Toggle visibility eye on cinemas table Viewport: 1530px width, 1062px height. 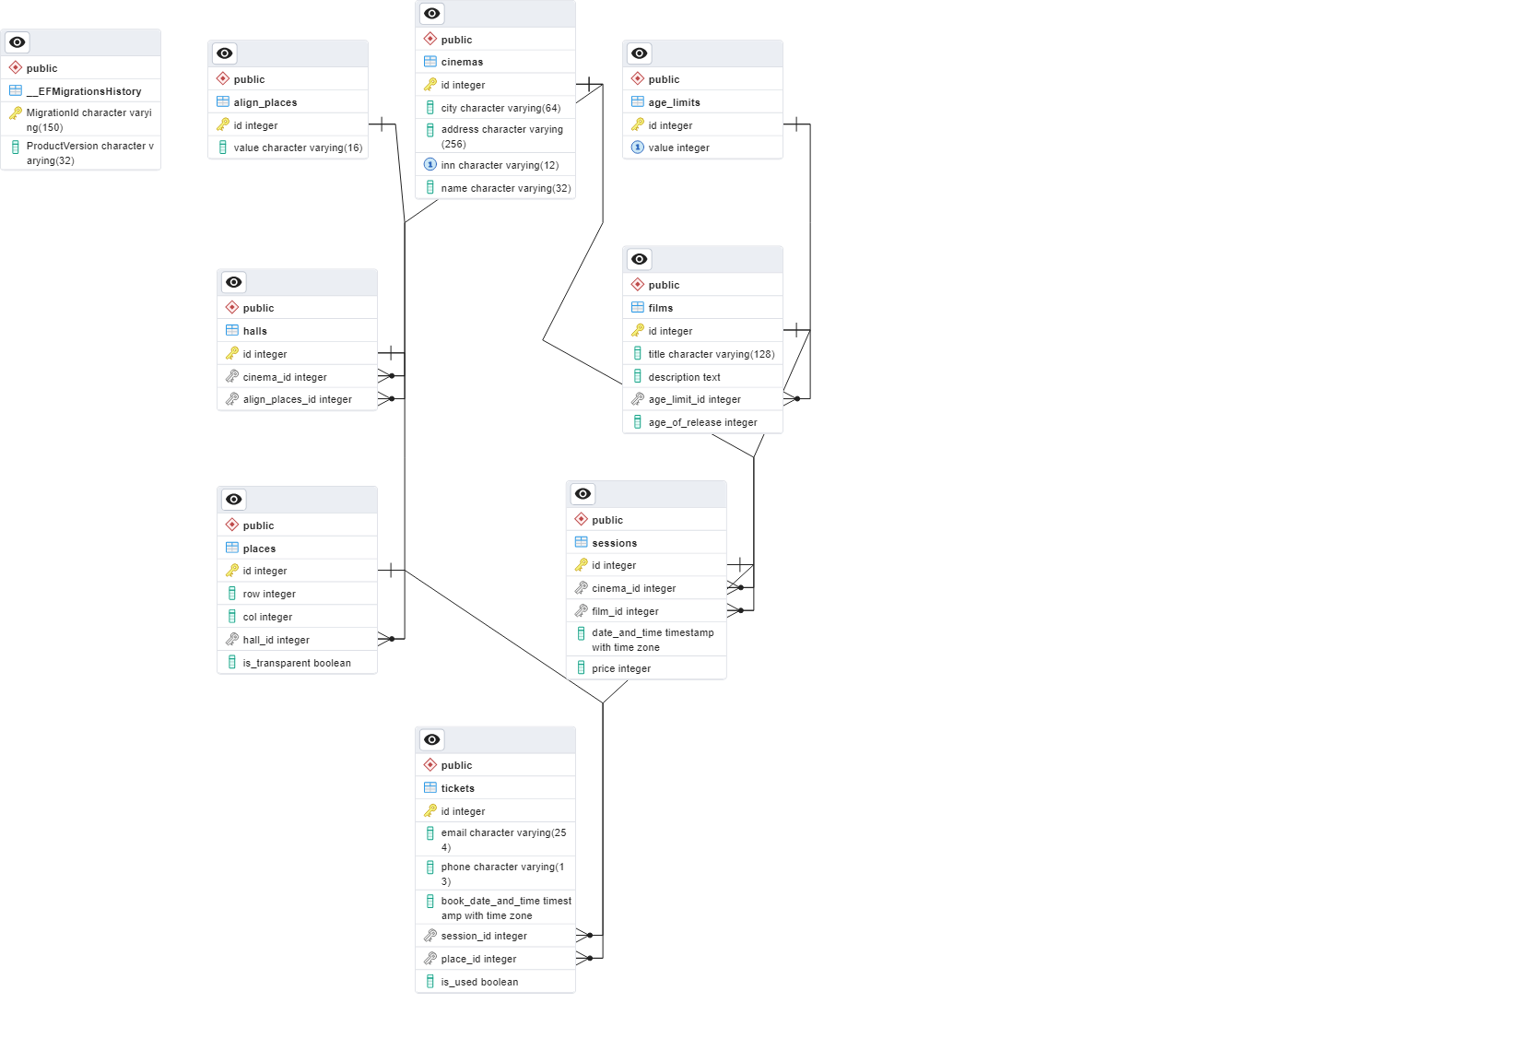pyautogui.click(x=431, y=14)
